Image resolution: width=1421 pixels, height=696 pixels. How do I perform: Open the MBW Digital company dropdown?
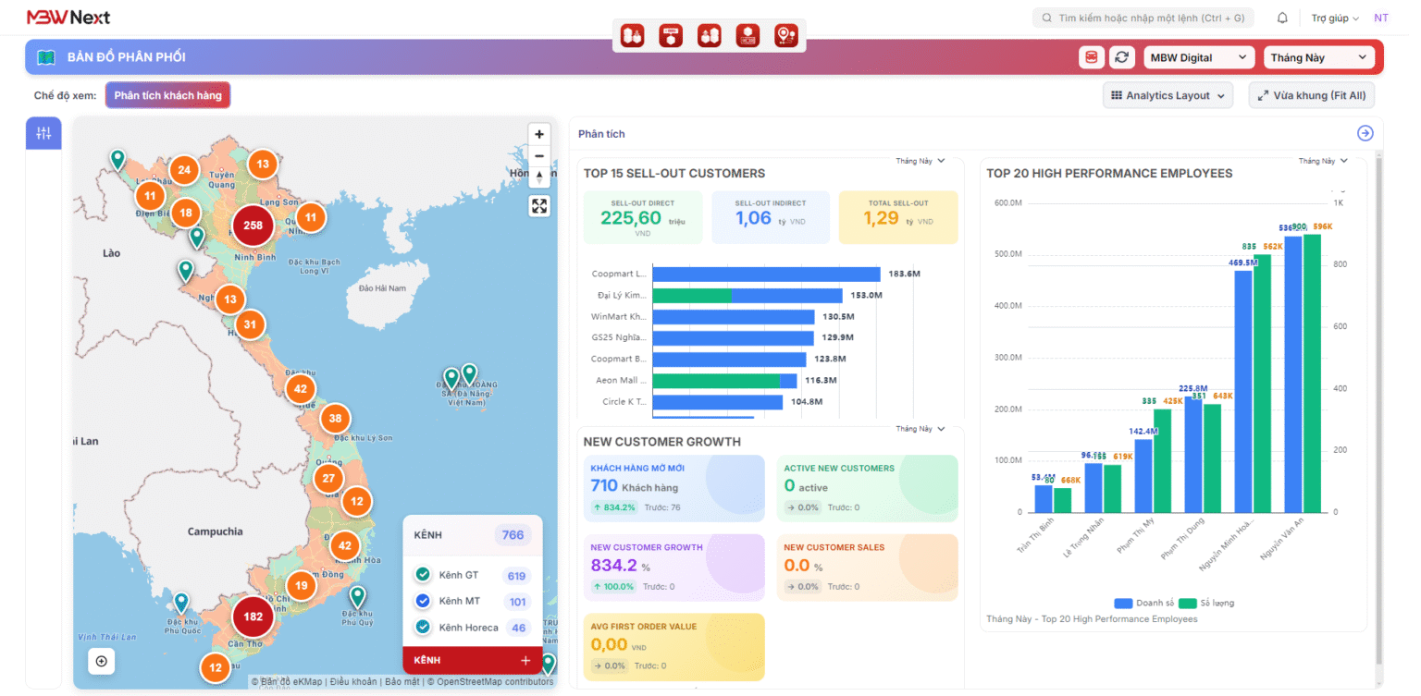coord(1198,56)
